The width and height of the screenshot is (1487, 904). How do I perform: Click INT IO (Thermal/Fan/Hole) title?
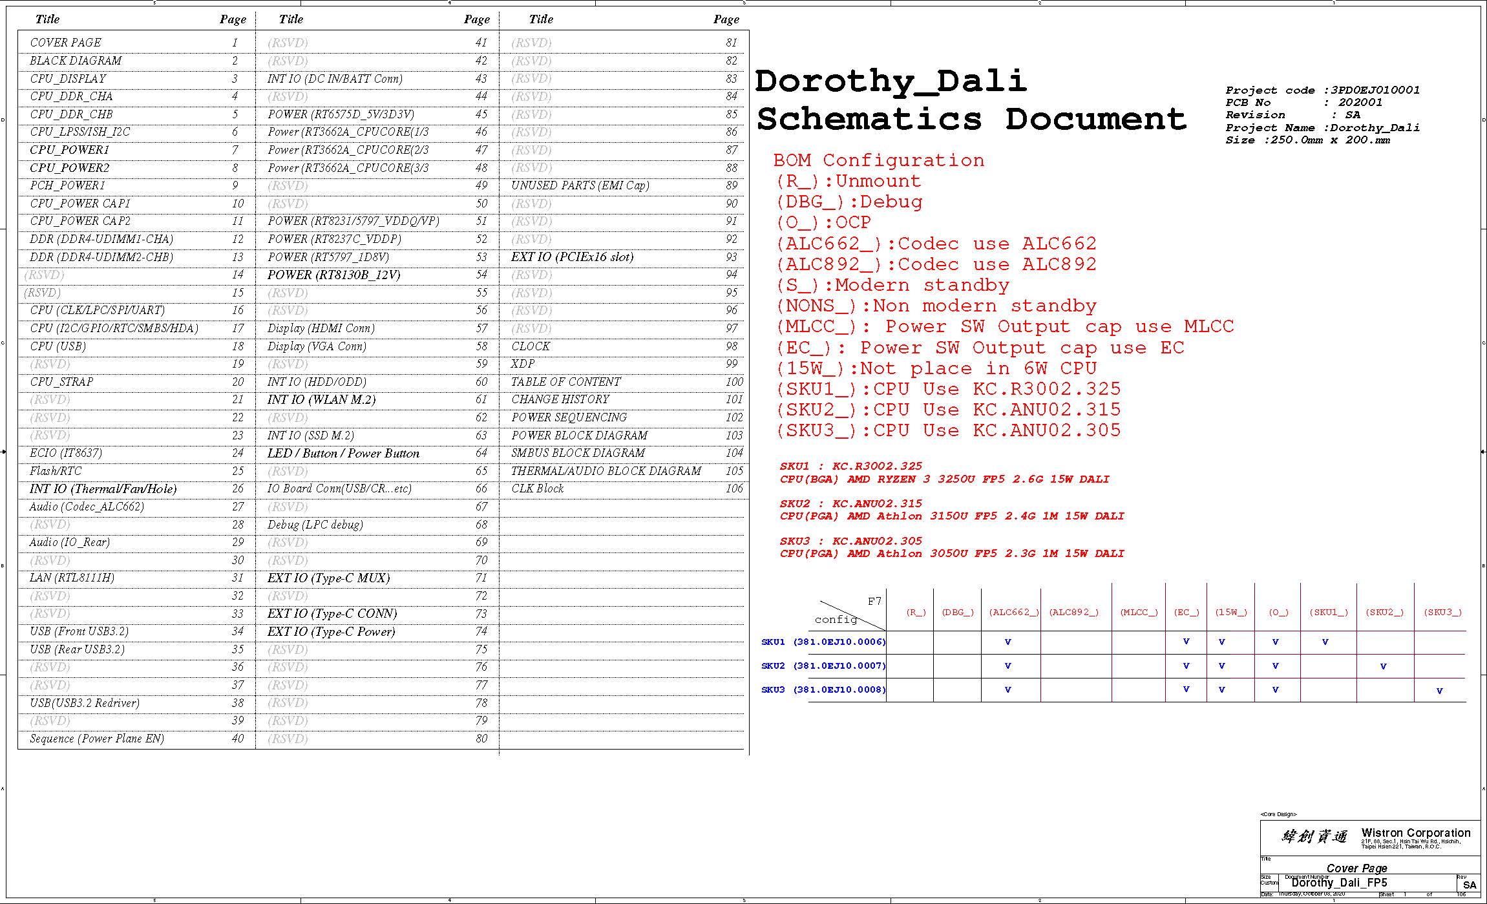click(x=103, y=489)
